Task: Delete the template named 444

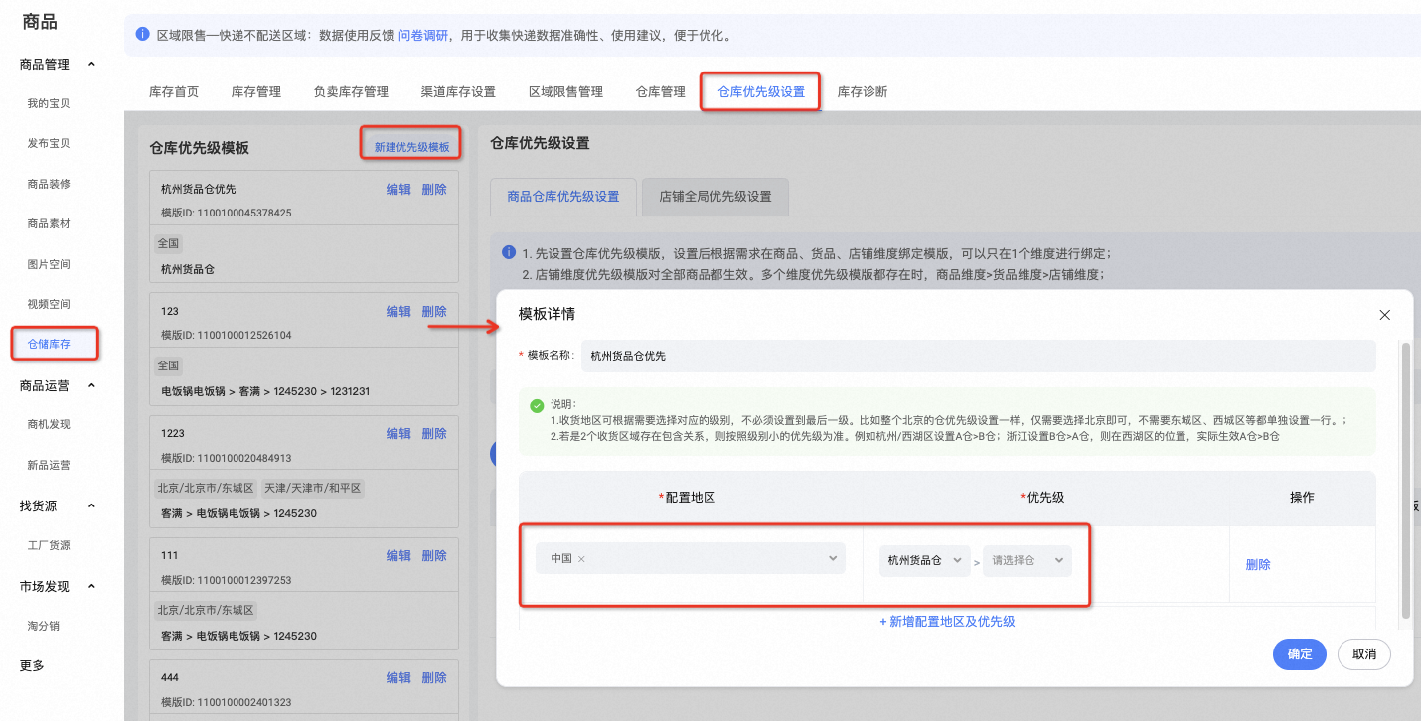Action: coord(434,677)
